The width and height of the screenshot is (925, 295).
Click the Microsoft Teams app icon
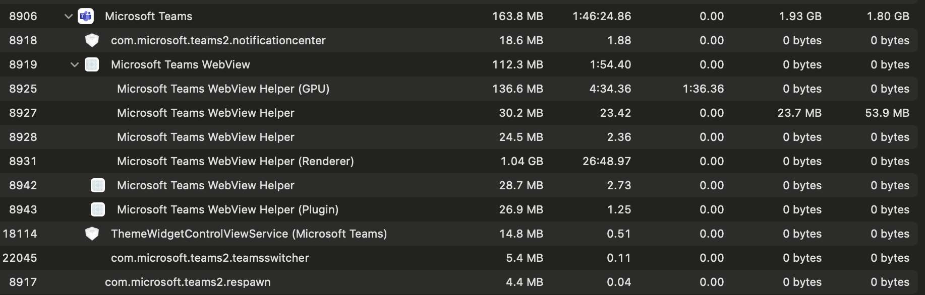(x=87, y=16)
